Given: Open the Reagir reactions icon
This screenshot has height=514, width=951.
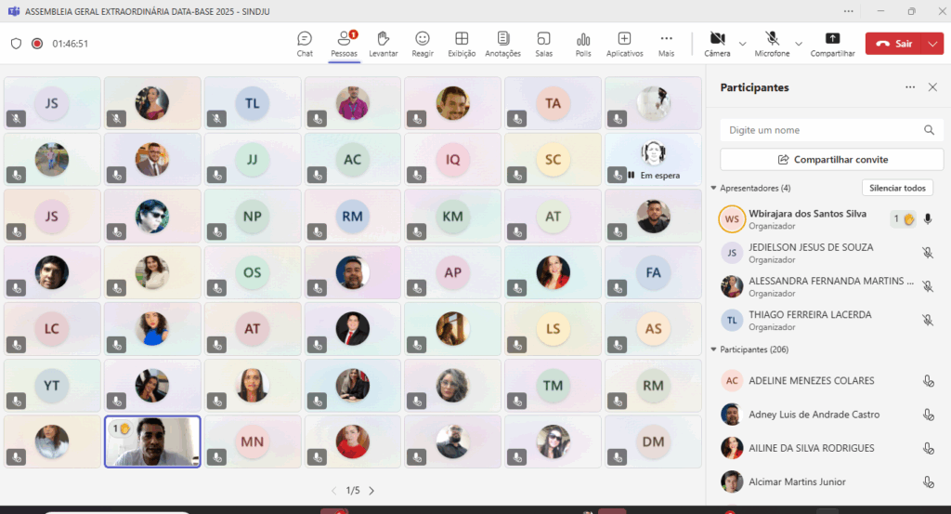Looking at the screenshot, I should click(423, 43).
